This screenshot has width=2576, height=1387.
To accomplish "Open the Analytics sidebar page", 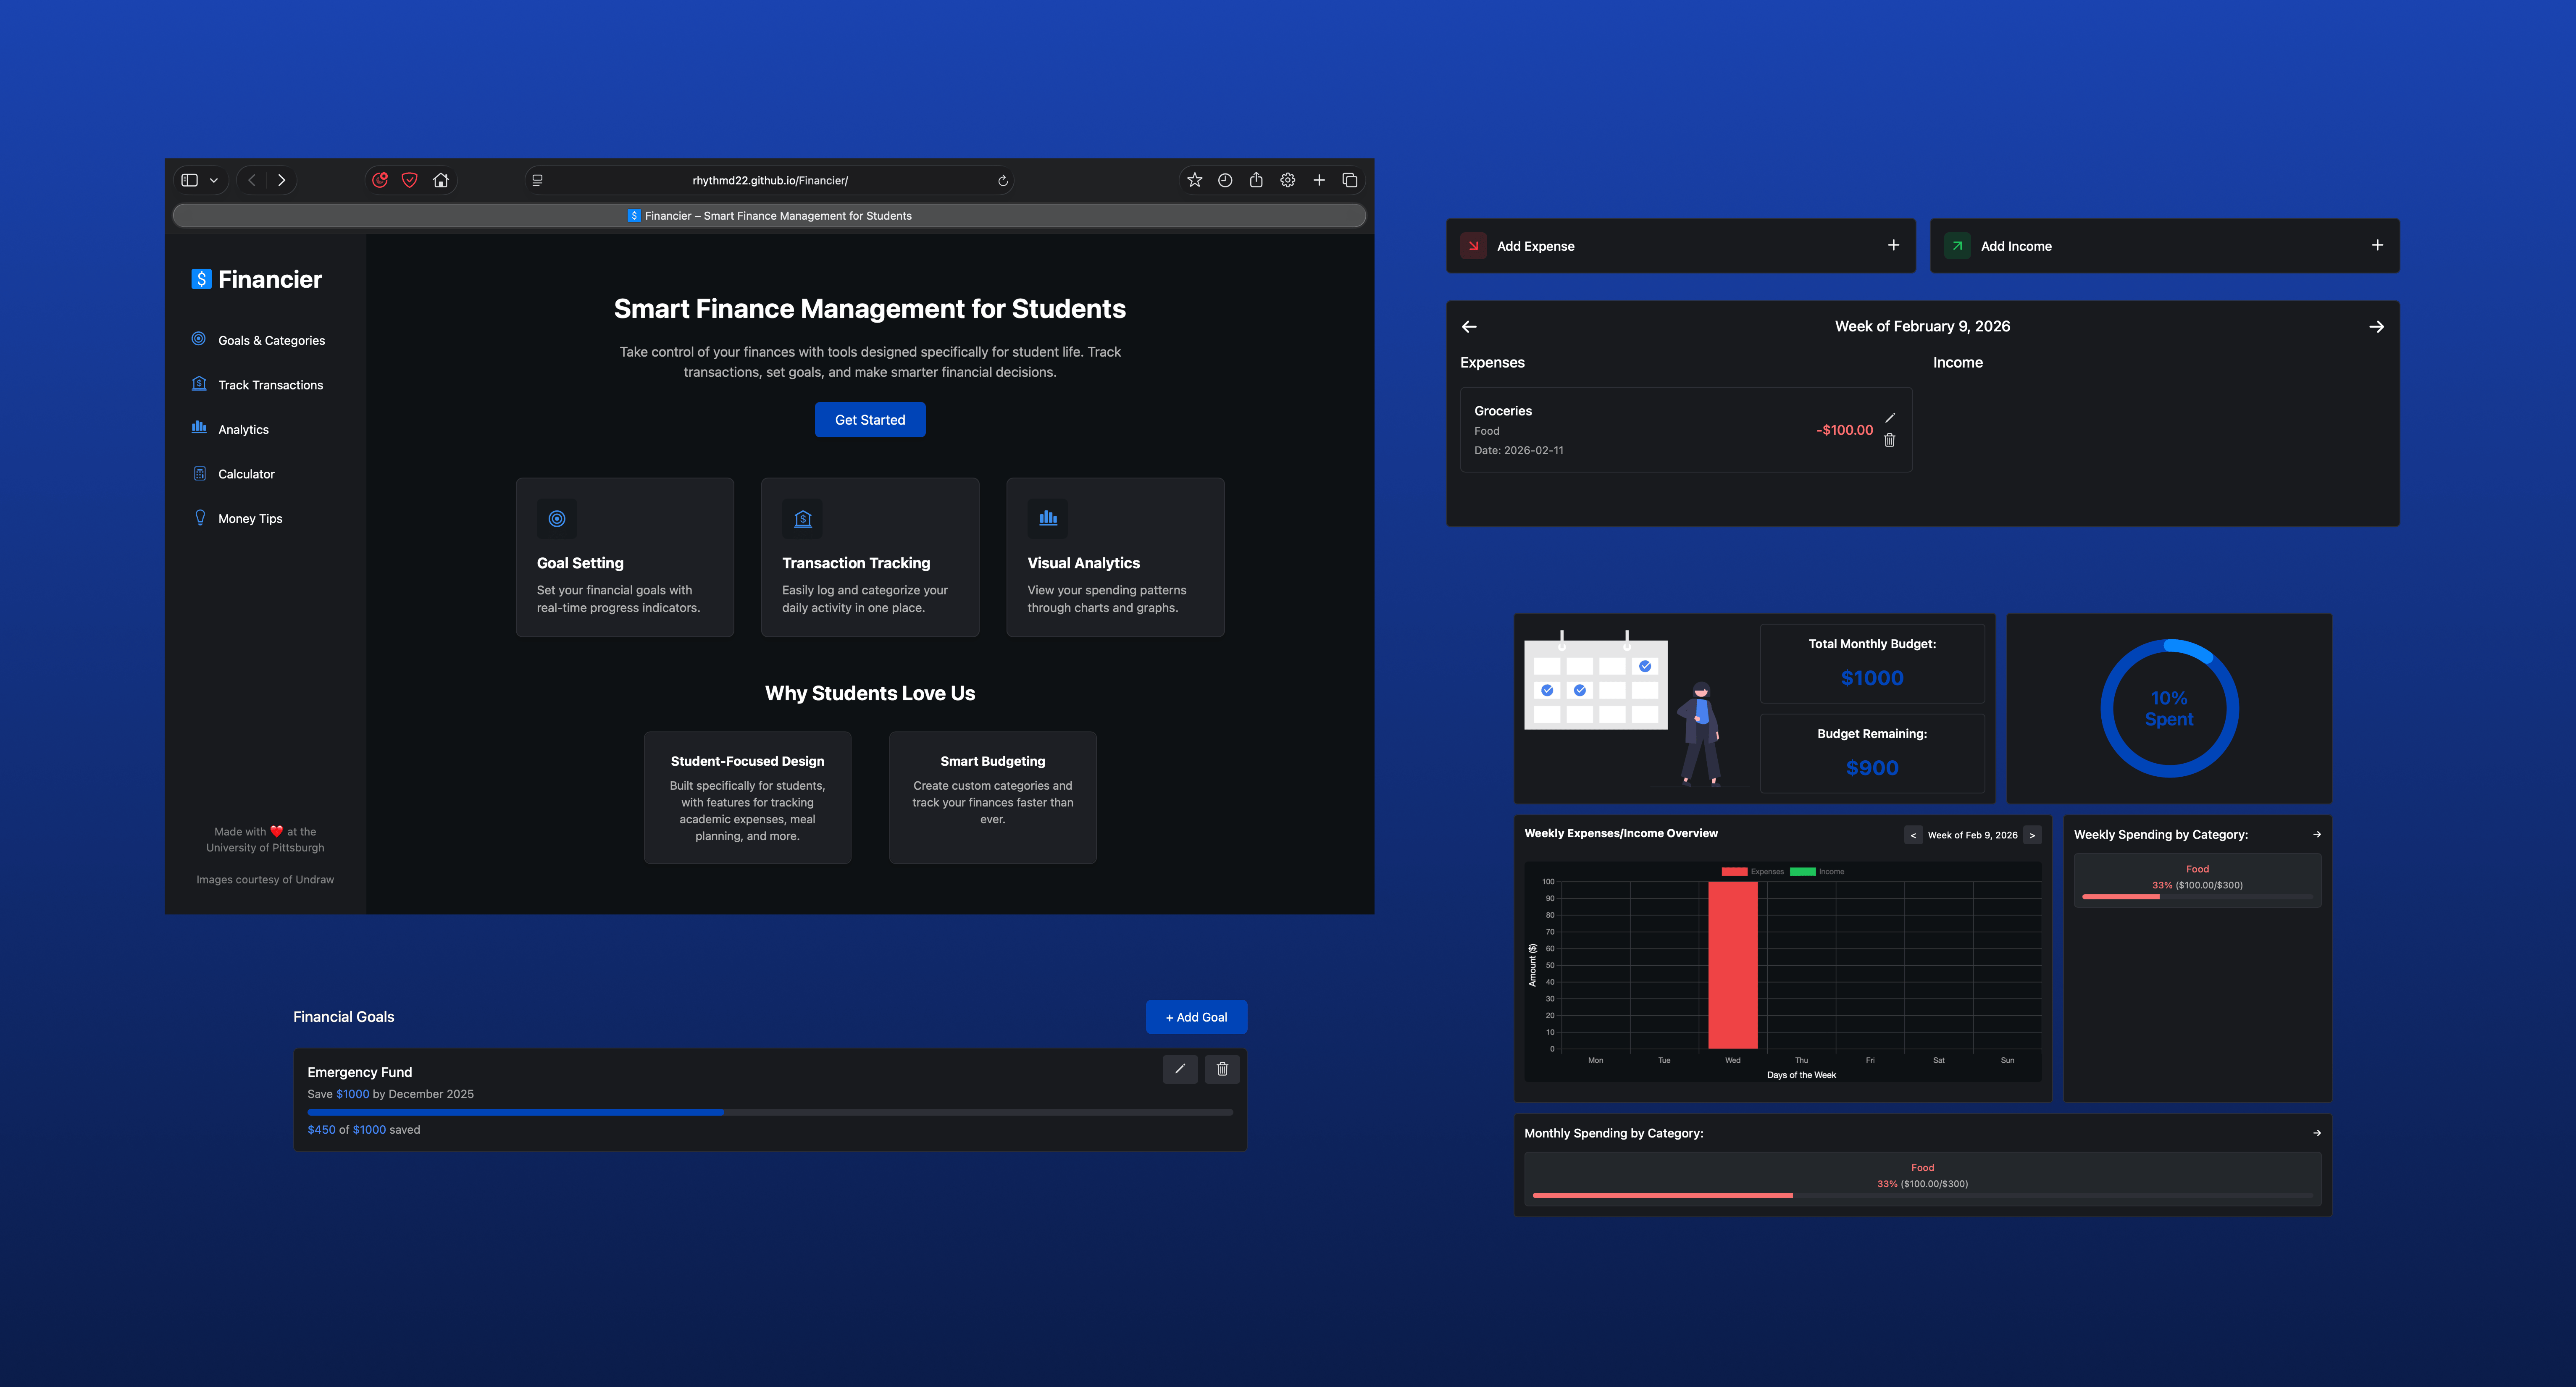I will [231, 429].
